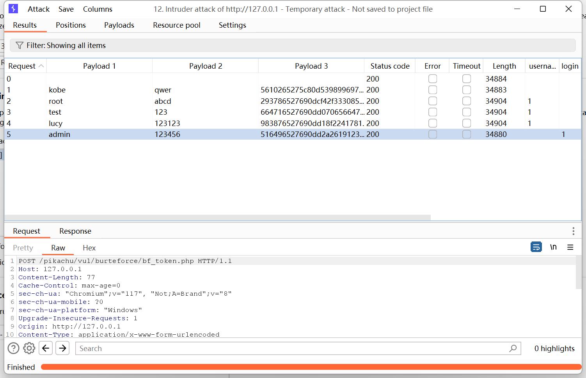Switch editor to Raw view

click(58, 248)
